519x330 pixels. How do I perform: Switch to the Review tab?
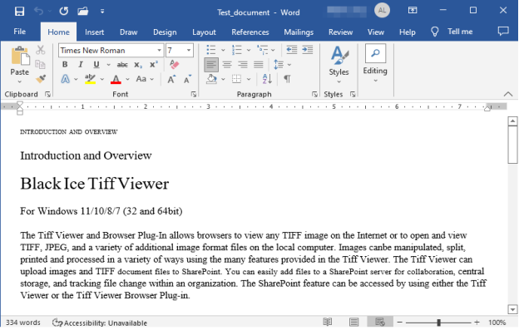click(x=341, y=32)
